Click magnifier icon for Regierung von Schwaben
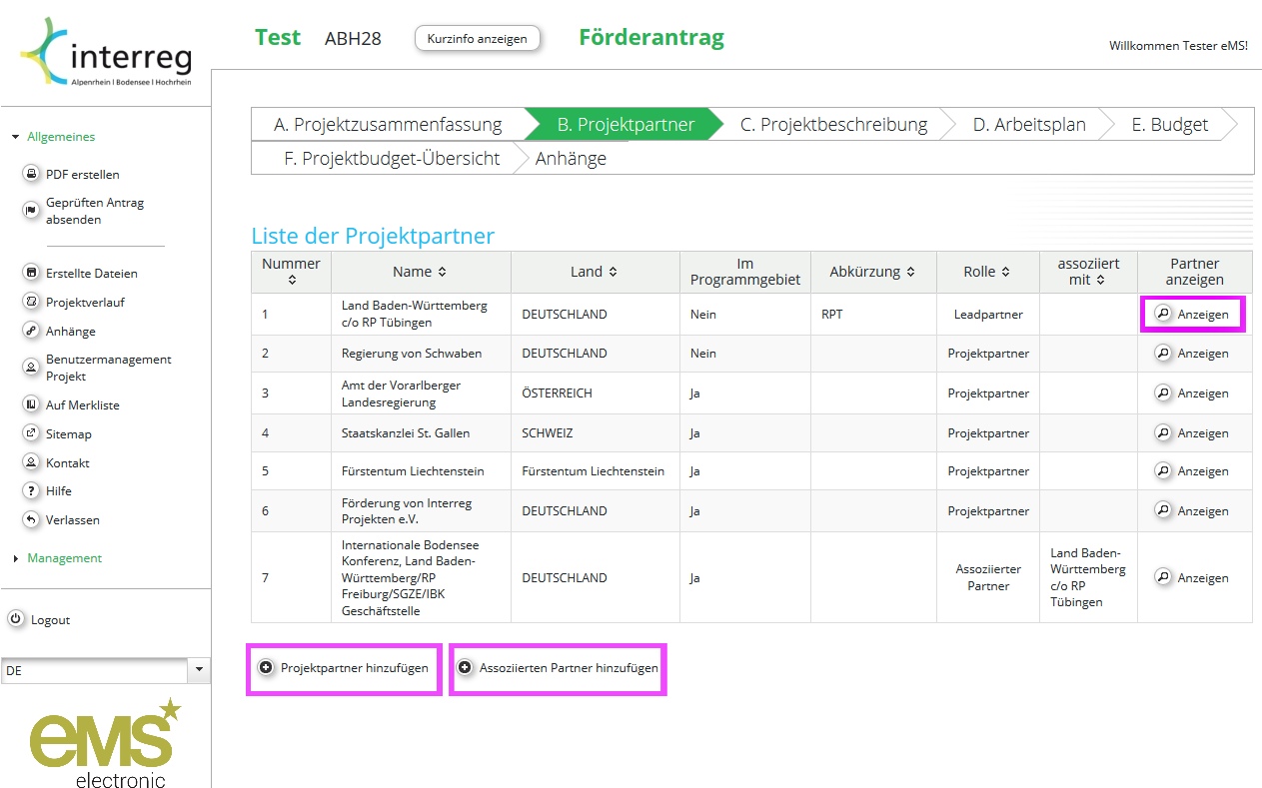 tap(1163, 353)
